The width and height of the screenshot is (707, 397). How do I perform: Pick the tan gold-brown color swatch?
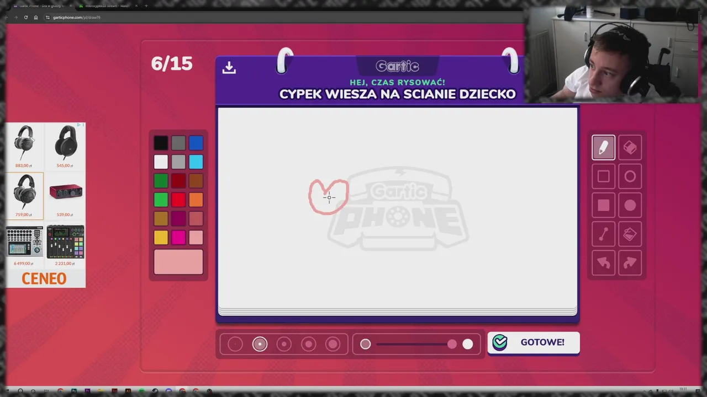click(x=161, y=219)
